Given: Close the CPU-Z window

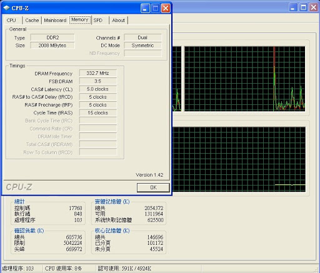Looking at the screenshot, I should [x=166, y=8].
